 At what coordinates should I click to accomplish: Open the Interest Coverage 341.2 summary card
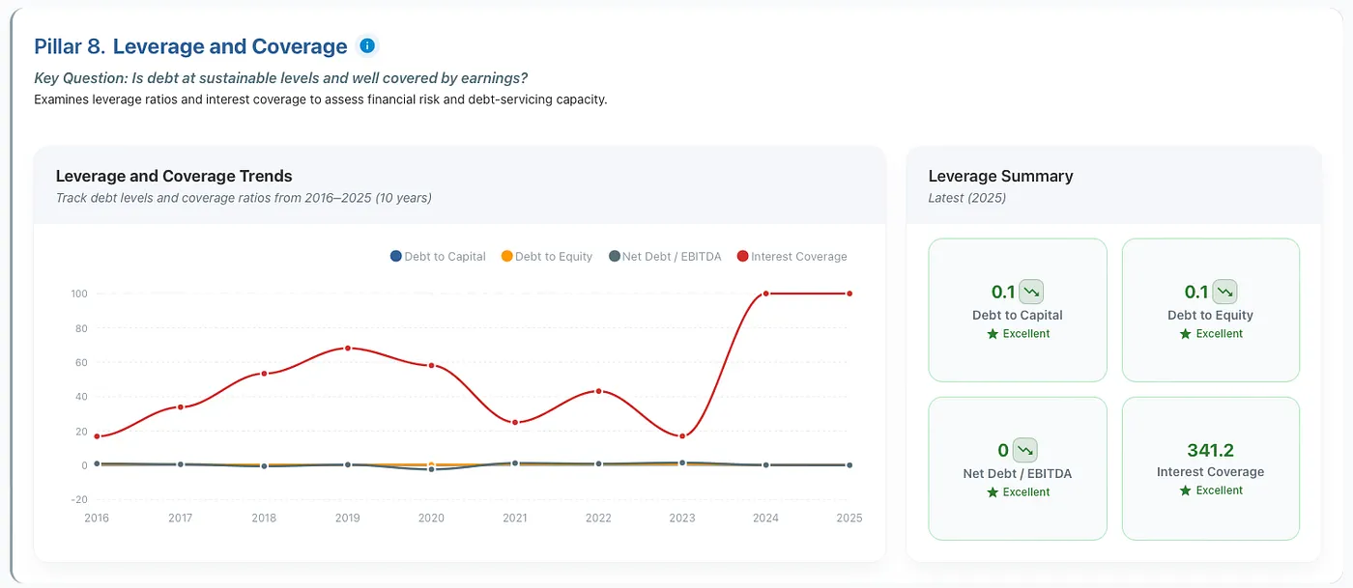1210,468
